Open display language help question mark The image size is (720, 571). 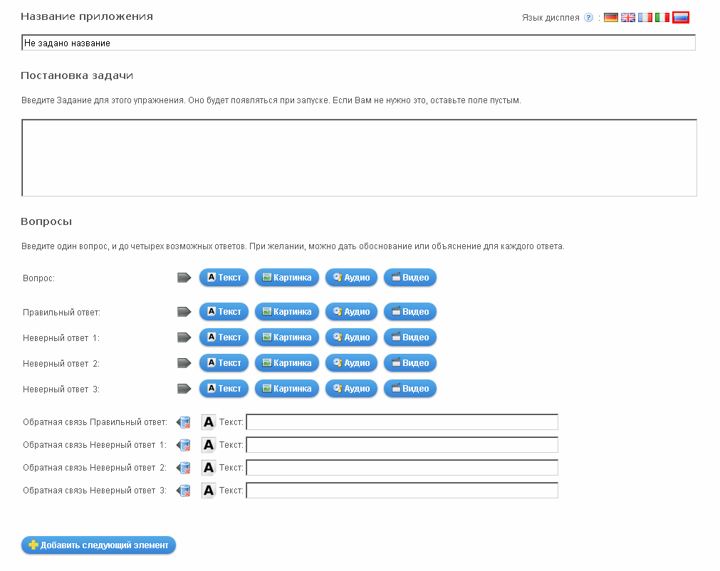(x=588, y=17)
